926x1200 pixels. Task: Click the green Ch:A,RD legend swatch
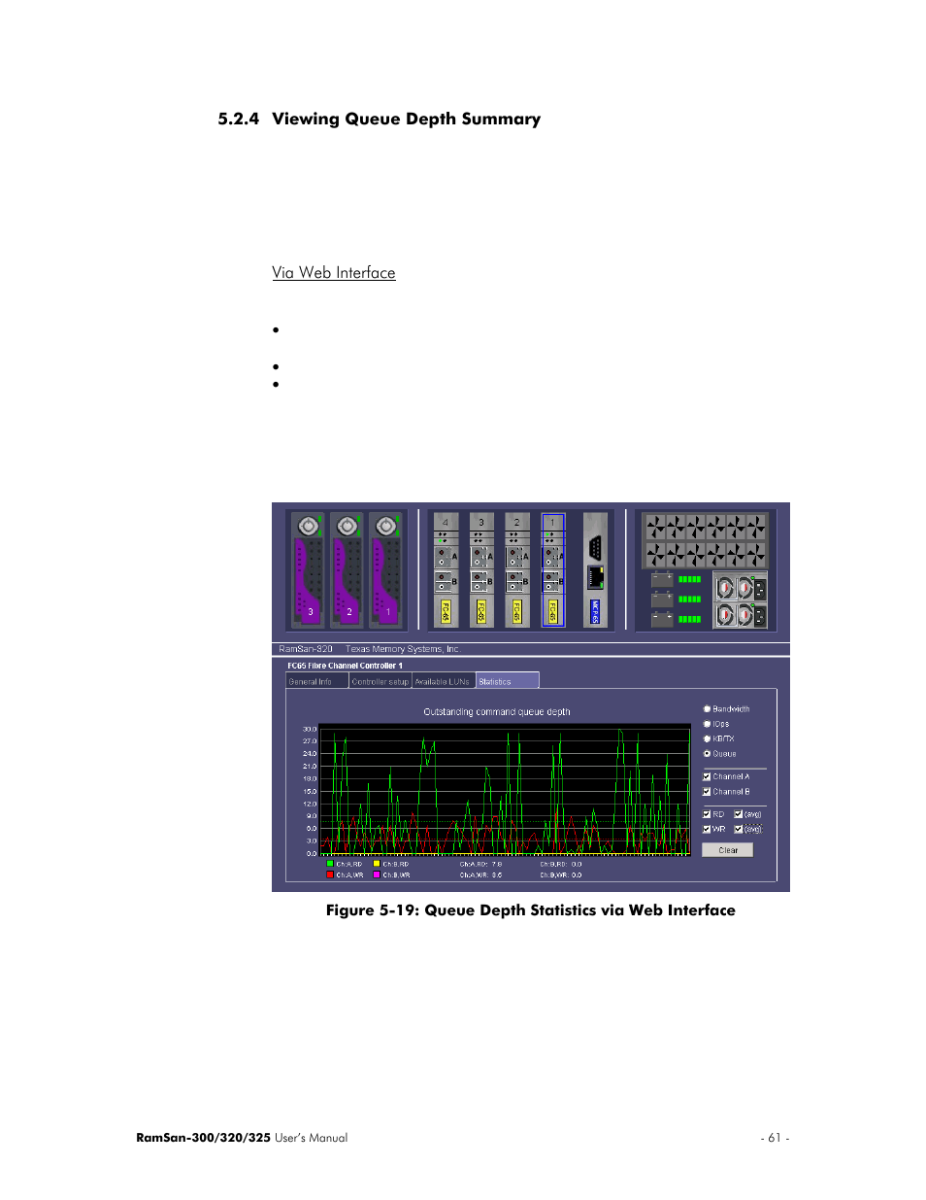pos(330,863)
